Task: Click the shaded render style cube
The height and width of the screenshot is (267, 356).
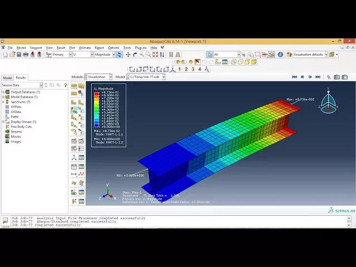Action: [254, 62]
